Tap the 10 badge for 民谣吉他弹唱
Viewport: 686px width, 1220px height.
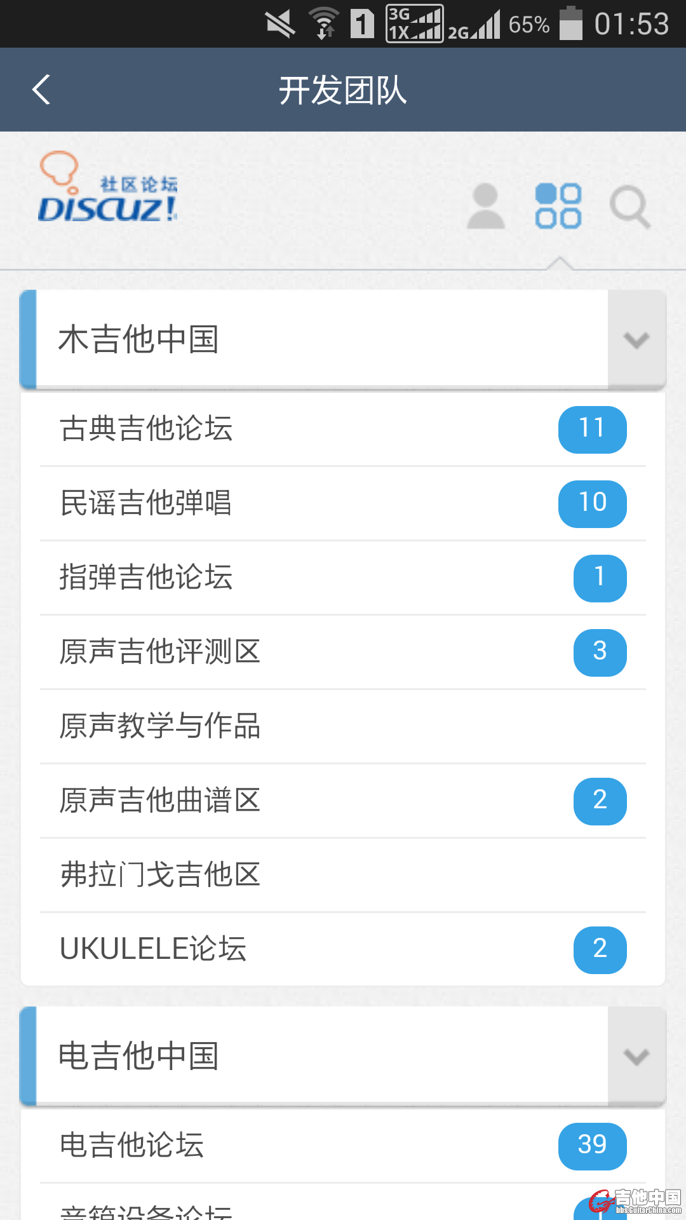[592, 504]
